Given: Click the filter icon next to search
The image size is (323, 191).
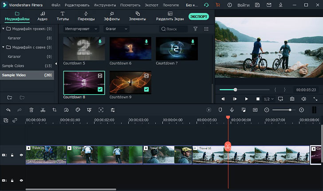Looking at the screenshot, I should pyautogui.click(x=196, y=29).
